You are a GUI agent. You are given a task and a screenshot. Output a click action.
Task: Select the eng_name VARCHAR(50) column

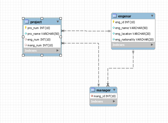pos(131,28)
